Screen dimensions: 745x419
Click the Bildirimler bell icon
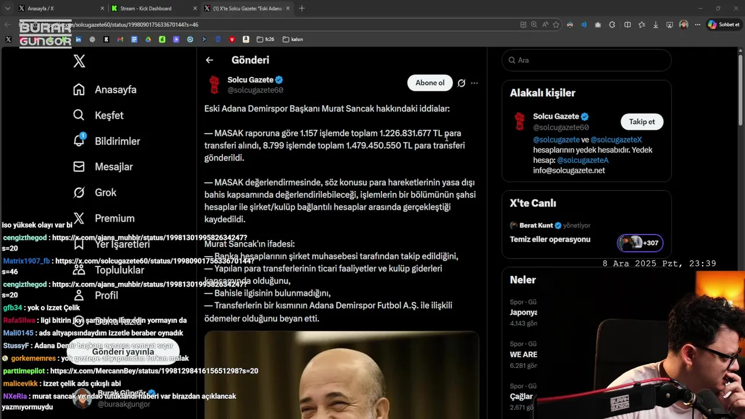(x=79, y=141)
